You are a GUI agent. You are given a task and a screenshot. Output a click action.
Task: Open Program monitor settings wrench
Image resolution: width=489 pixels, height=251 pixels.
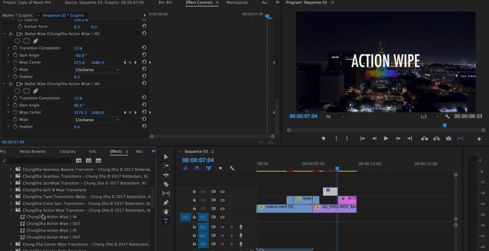447,116
